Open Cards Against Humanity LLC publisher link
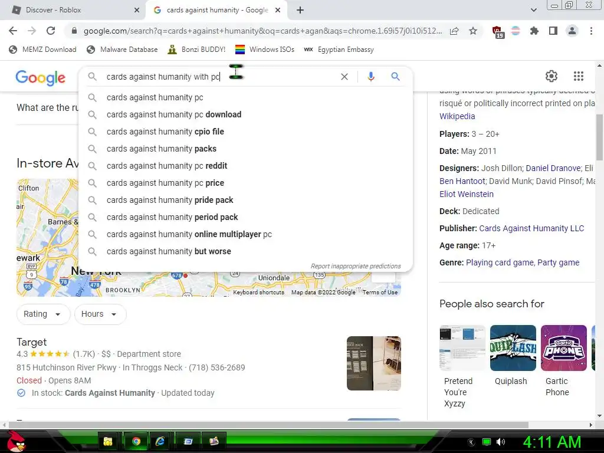The height and width of the screenshot is (453, 604). 531,228
